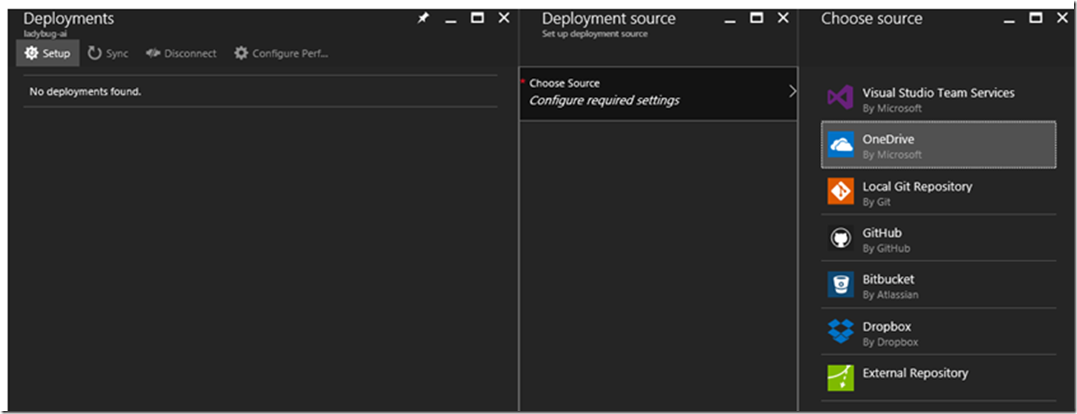This screenshot has height=414, width=1077.
Task: Select Dropbox source label
Action: [x=887, y=326]
